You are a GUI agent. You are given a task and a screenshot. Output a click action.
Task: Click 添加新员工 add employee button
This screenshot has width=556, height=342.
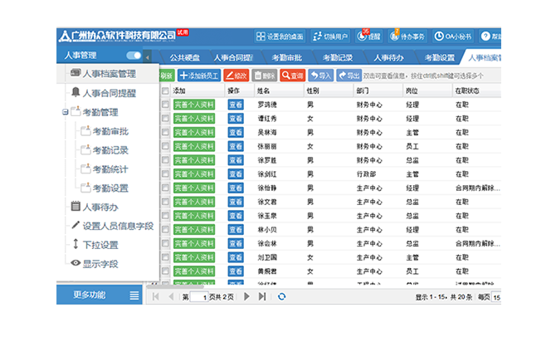[198, 76]
